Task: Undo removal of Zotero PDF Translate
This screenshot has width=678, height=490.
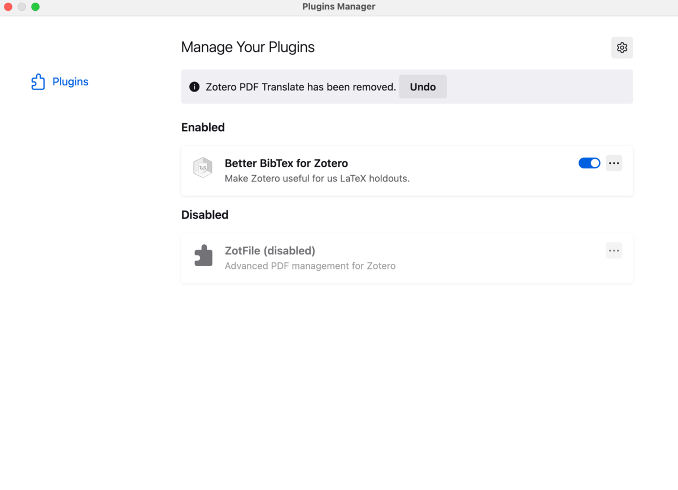Action: point(423,87)
